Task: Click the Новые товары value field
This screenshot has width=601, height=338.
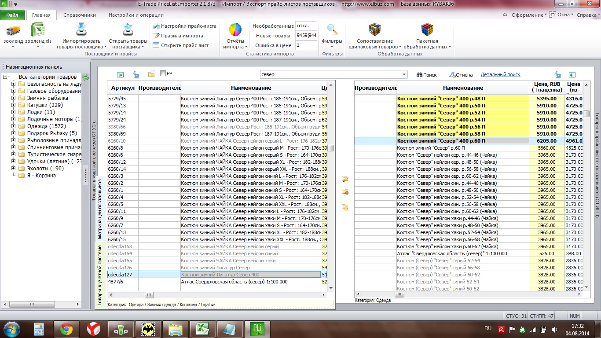Action: [x=306, y=36]
